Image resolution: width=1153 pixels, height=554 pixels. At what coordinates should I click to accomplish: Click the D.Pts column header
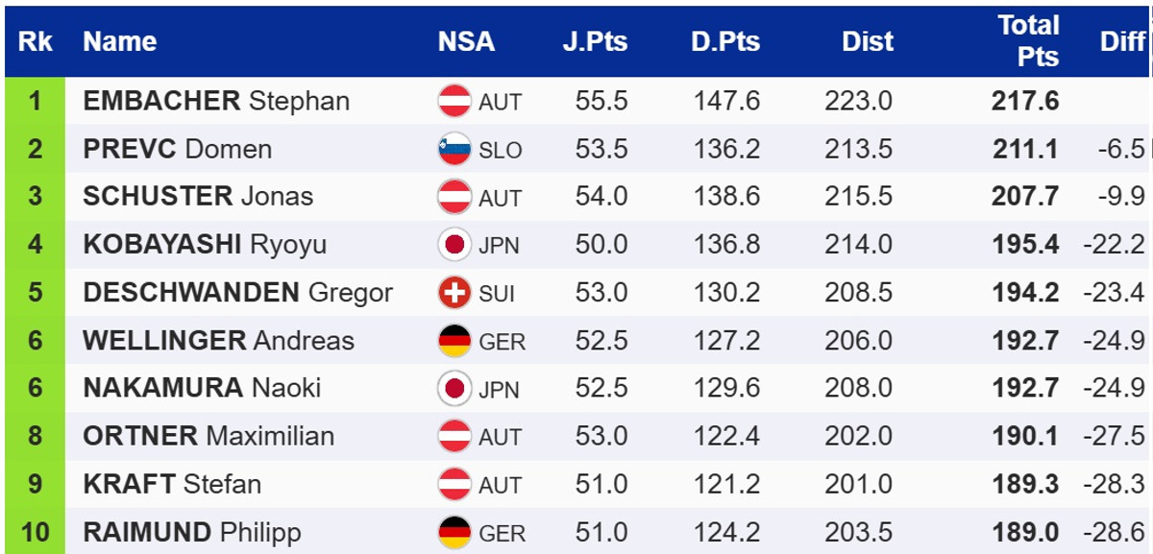[x=724, y=41]
